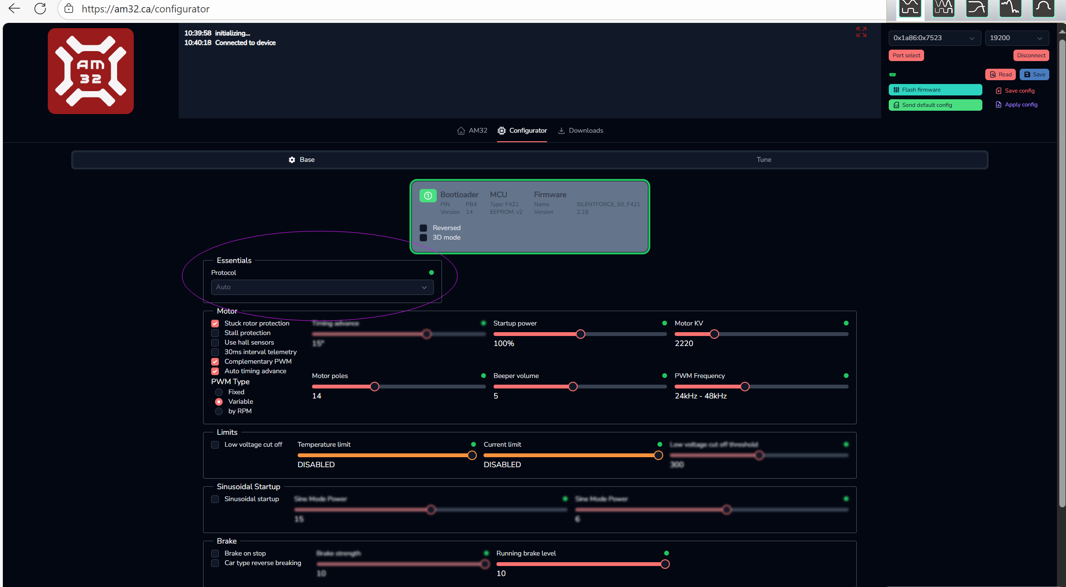Select by RPM PWM type
Screen dimensions: 1066x587
pyautogui.click(x=219, y=411)
